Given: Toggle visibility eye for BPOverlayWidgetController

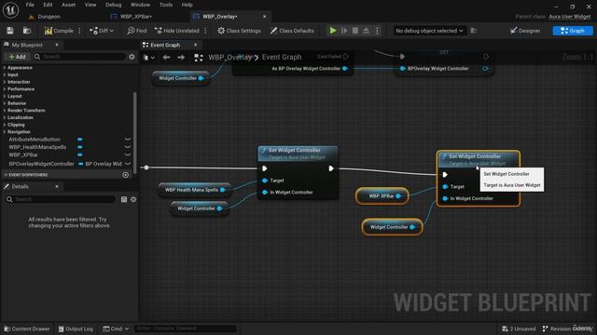Looking at the screenshot, I should point(128,164).
